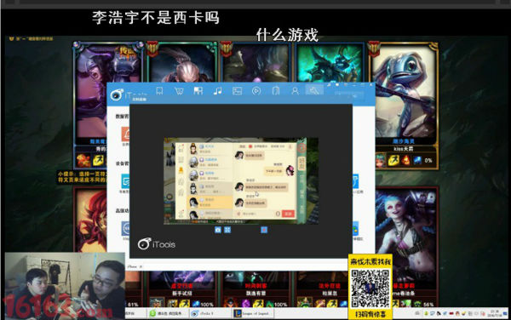
Task: Select the photos icon in iTools toolbar
Action: click(x=237, y=91)
